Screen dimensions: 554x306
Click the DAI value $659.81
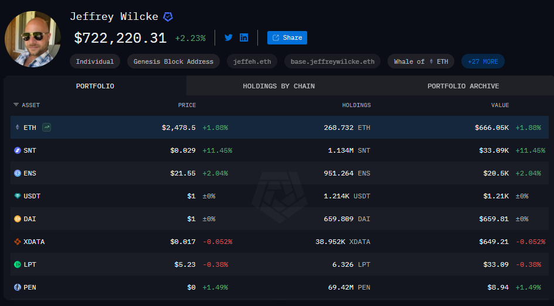(494, 219)
